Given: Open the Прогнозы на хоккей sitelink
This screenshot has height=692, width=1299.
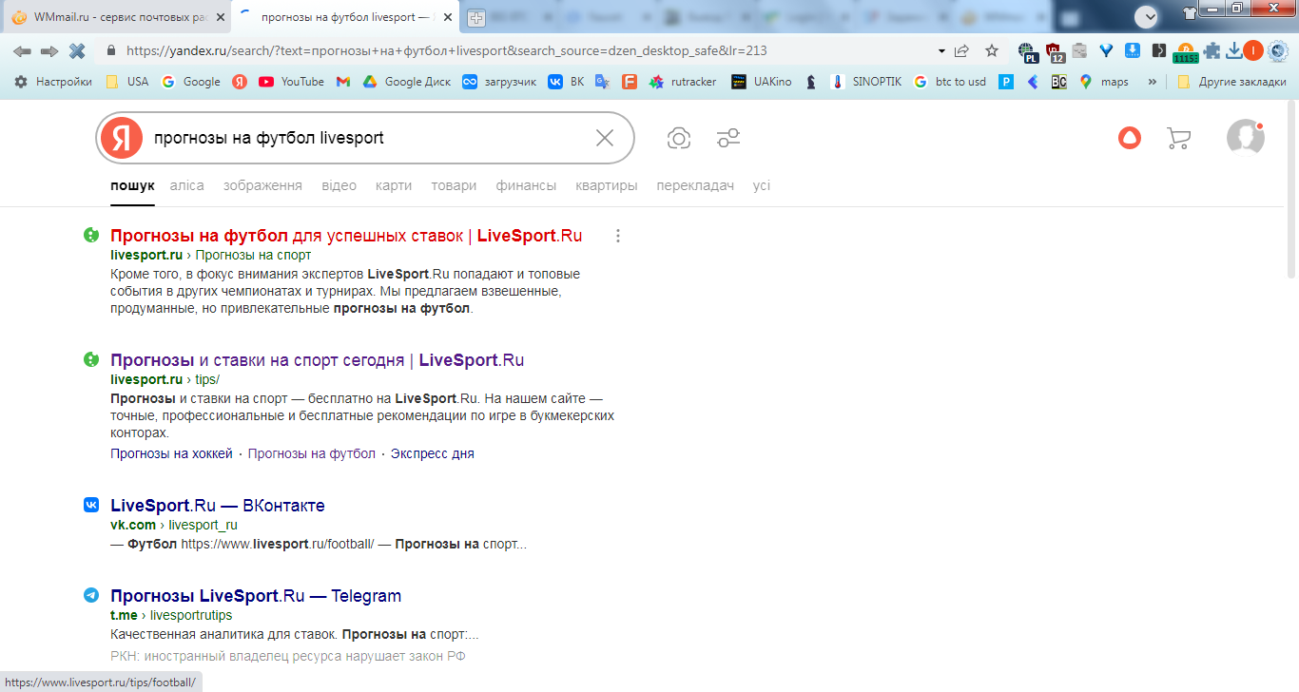Looking at the screenshot, I should [x=171, y=453].
